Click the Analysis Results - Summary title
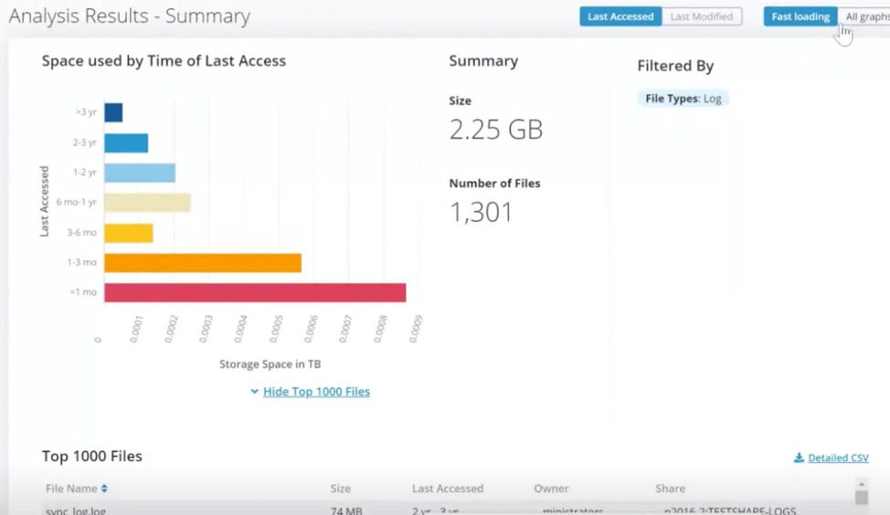Viewport: 890px width, 515px height. [x=130, y=16]
